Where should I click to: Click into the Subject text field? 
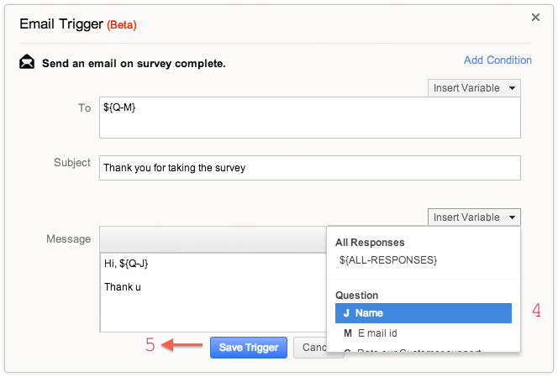pyautogui.click(x=309, y=168)
